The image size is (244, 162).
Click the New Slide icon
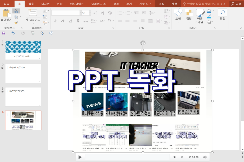(x=33, y=12)
